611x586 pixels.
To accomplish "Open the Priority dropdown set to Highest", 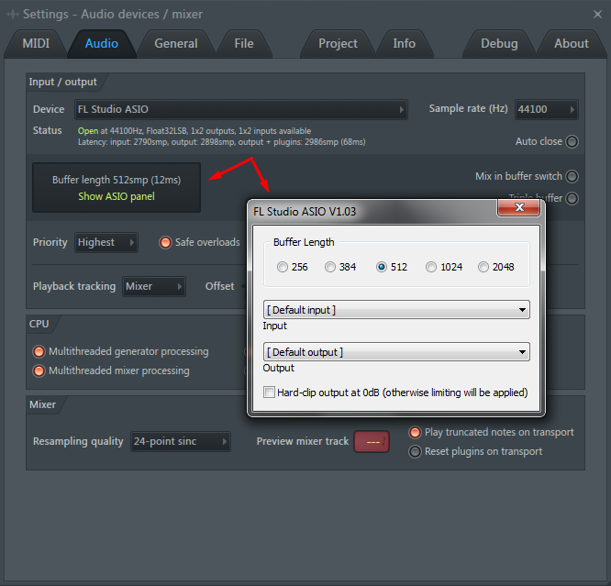I will pyautogui.click(x=106, y=242).
